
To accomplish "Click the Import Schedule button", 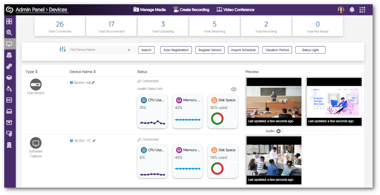I will pyautogui.click(x=244, y=50).
